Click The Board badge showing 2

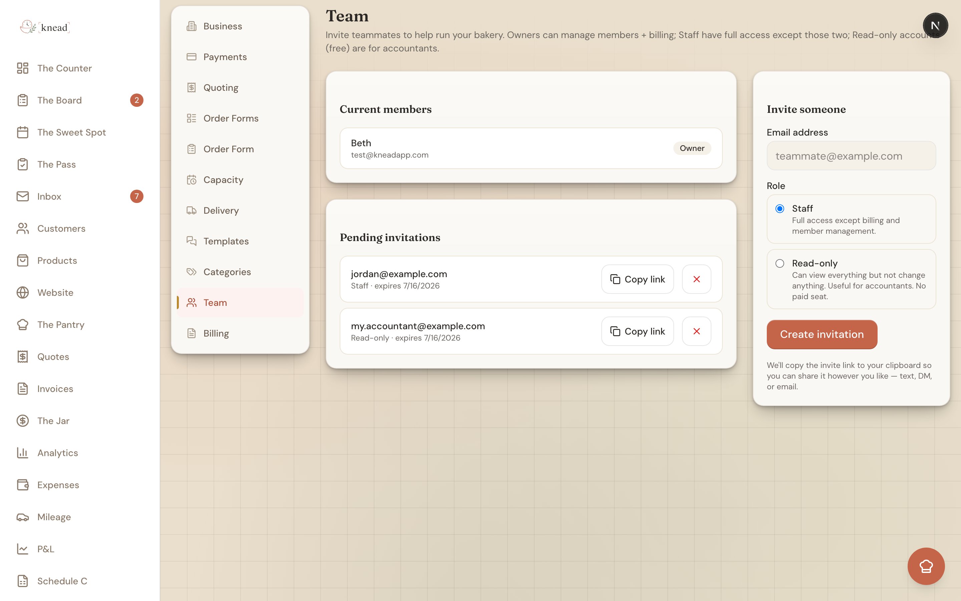136,100
